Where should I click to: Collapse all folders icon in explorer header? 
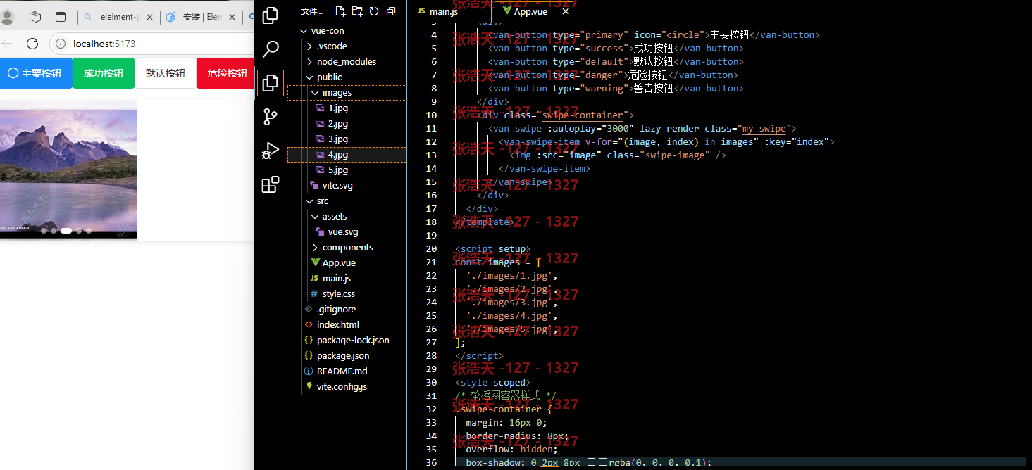pos(391,11)
